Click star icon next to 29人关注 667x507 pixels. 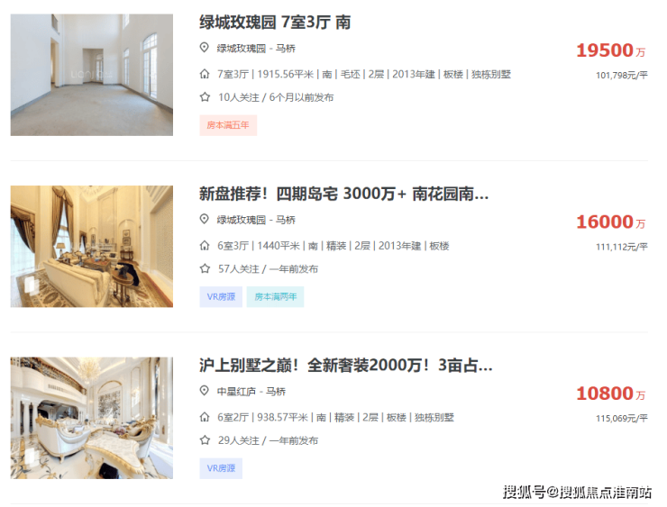click(x=205, y=440)
